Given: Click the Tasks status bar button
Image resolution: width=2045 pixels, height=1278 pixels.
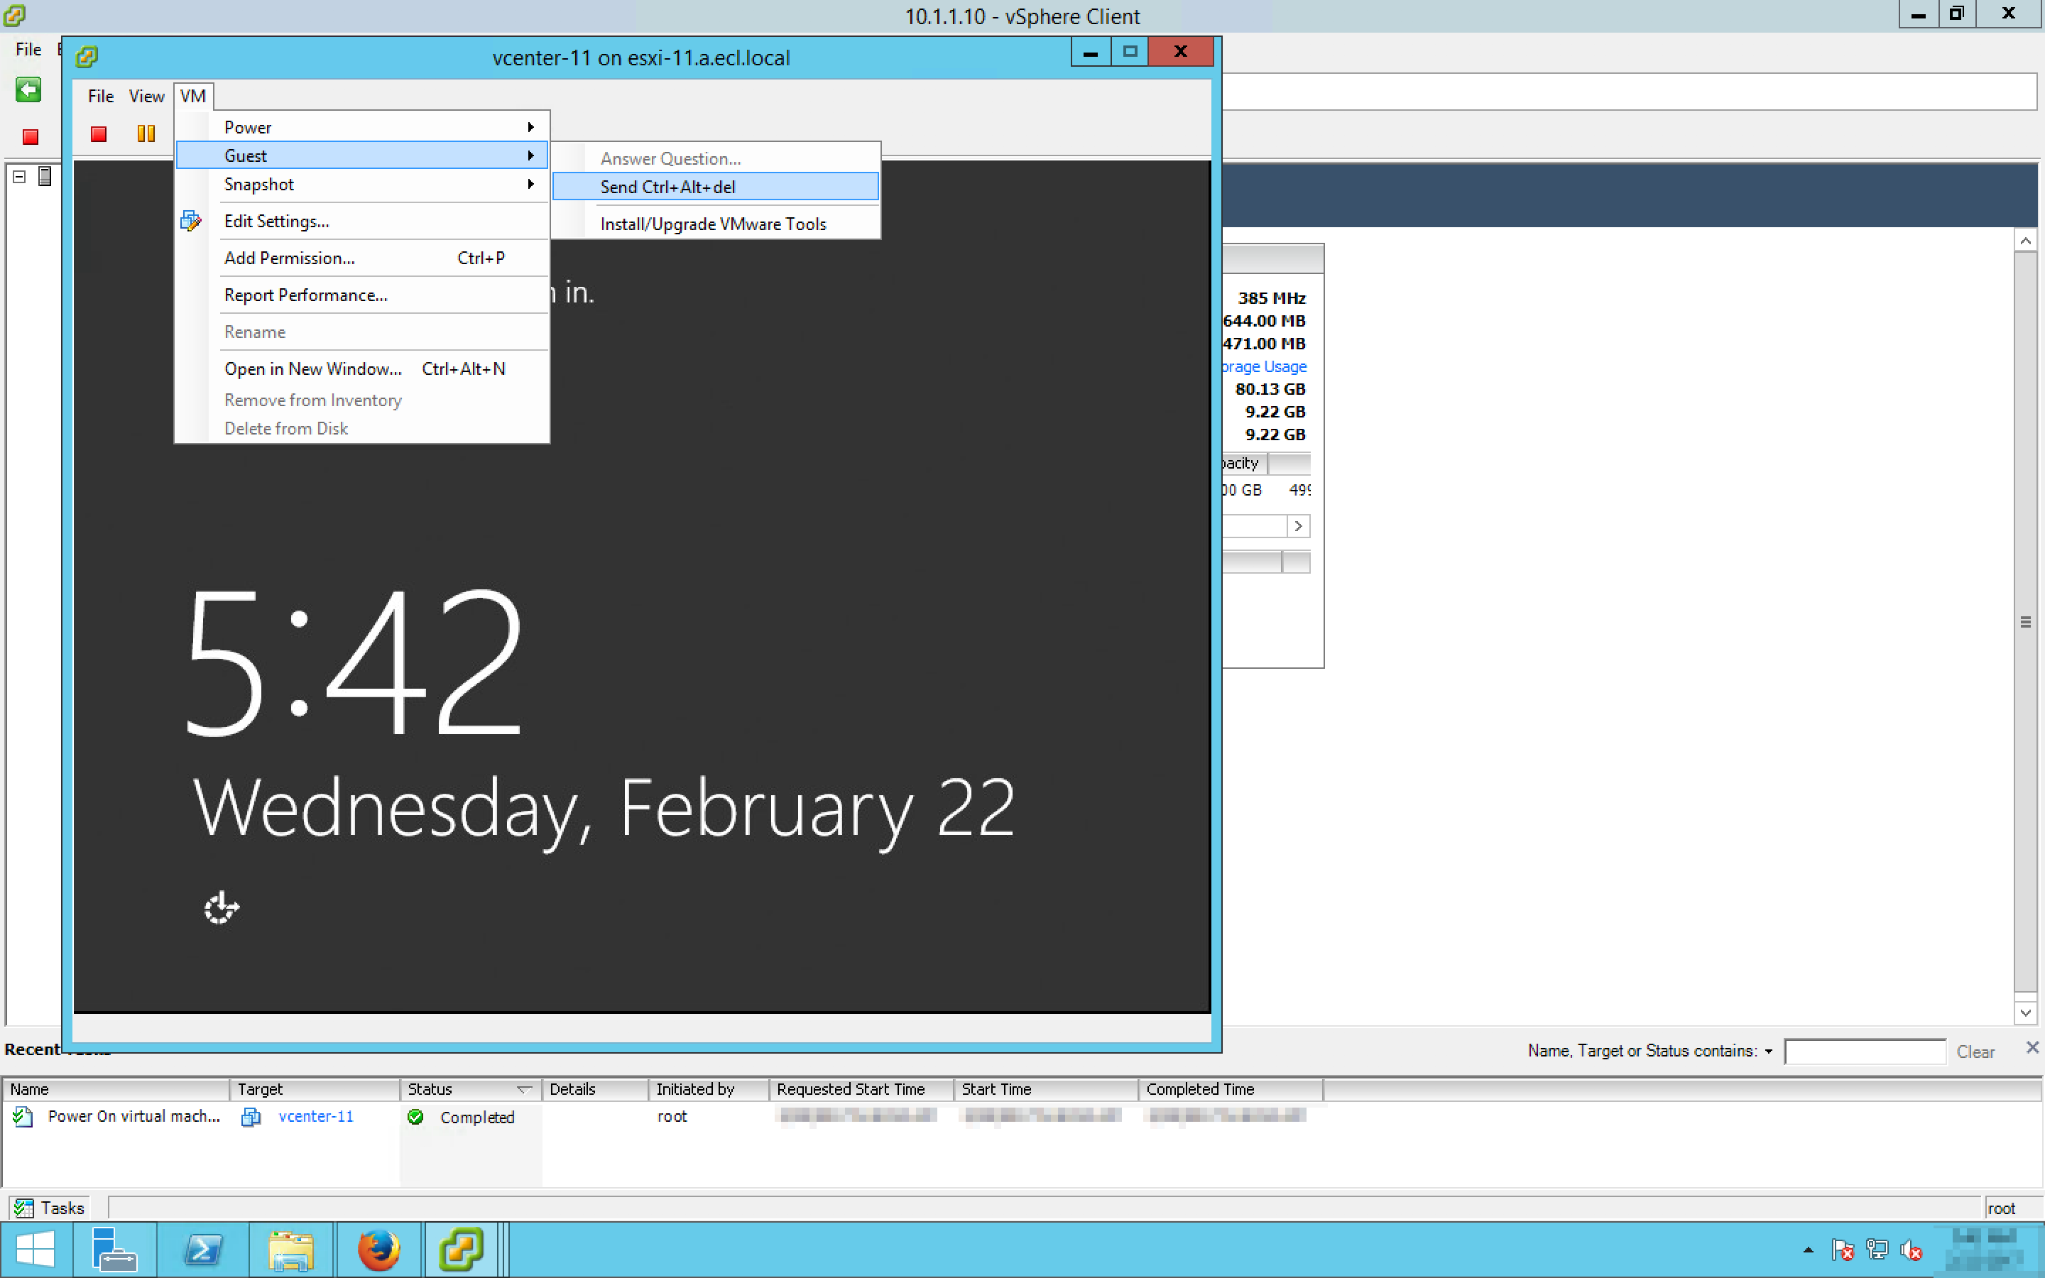Looking at the screenshot, I should pos(49,1208).
